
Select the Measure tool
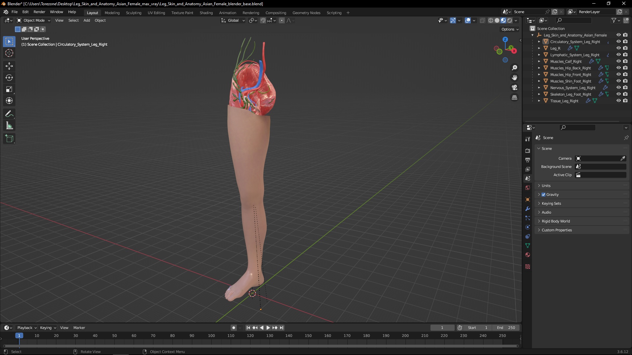click(x=9, y=126)
